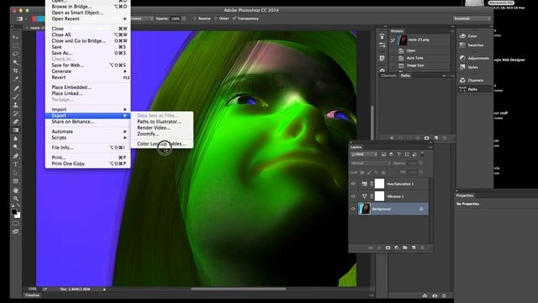The image size is (538, 303).
Task: Create new adjustment layer icon
Action: [x=397, y=247]
